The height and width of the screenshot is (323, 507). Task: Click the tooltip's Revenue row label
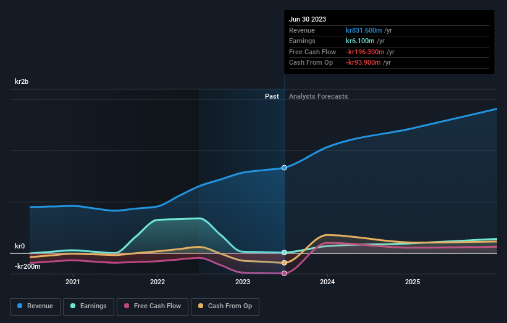302,30
